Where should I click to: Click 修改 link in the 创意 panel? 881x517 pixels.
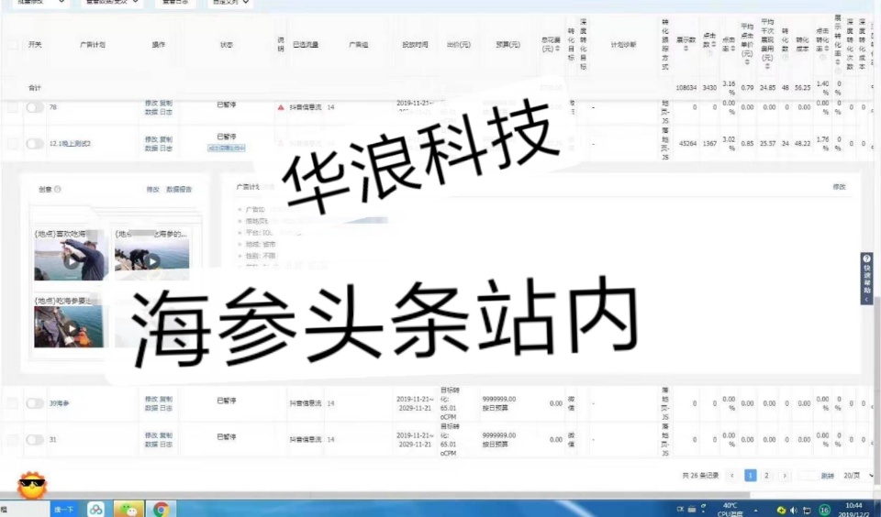[153, 189]
